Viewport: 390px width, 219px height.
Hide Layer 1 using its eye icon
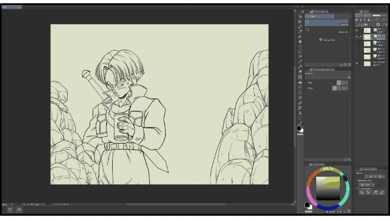[x=357, y=63]
